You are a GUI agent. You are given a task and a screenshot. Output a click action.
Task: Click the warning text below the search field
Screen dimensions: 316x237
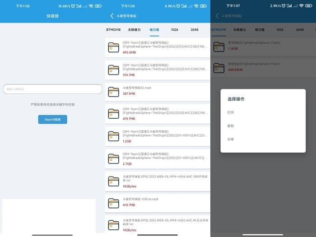tap(53, 104)
